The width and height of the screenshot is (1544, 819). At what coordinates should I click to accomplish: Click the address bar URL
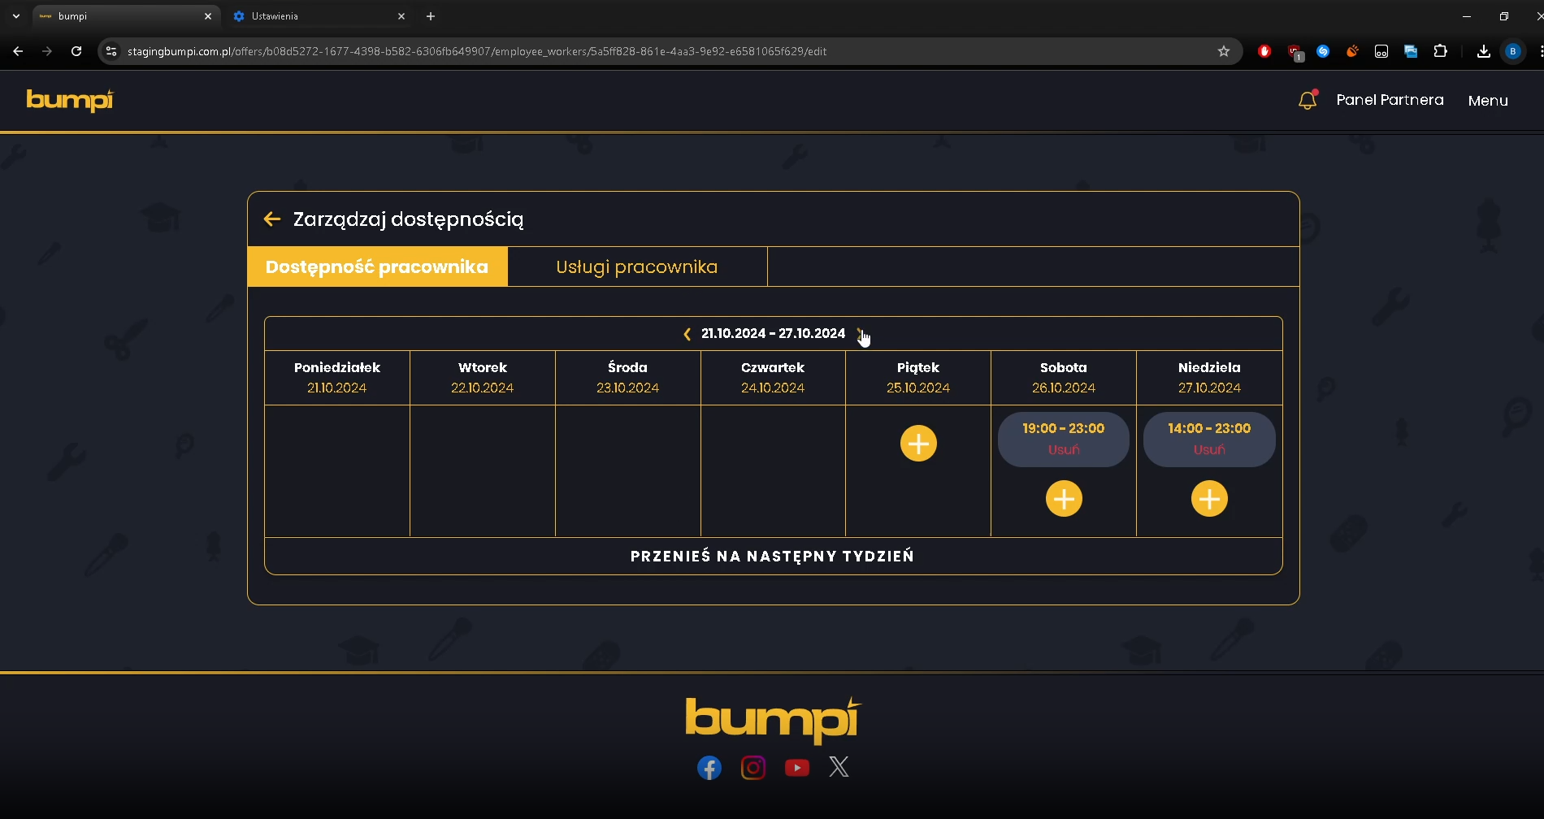(477, 51)
